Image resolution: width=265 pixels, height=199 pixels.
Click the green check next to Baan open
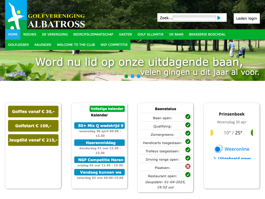tap(188, 117)
